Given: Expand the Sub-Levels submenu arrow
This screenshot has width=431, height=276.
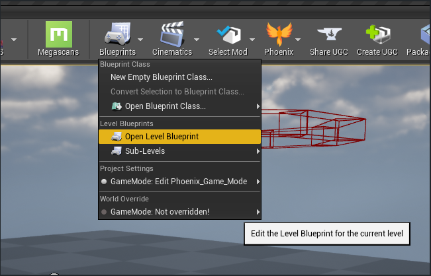Looking at the screenshot, I should pos(258,151).
